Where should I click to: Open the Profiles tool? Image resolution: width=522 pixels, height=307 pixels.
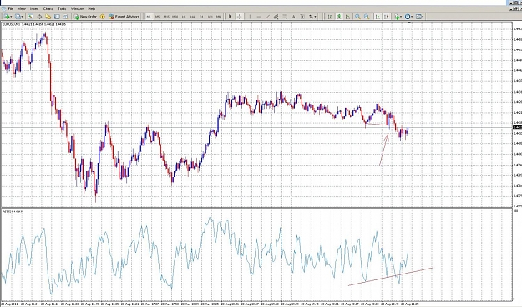pos(18,17)
